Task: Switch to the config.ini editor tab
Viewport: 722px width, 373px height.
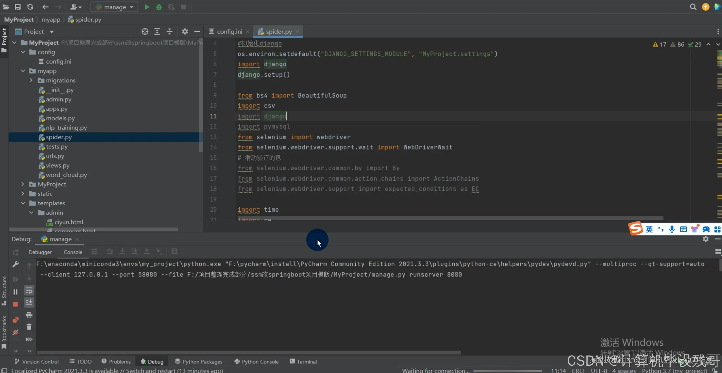Action: pyautogui.click(x=229, y=32)
